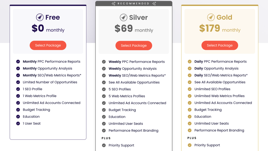268x151 pixels.
Task: Select Package for the Free plan
Action: (48, 45)
